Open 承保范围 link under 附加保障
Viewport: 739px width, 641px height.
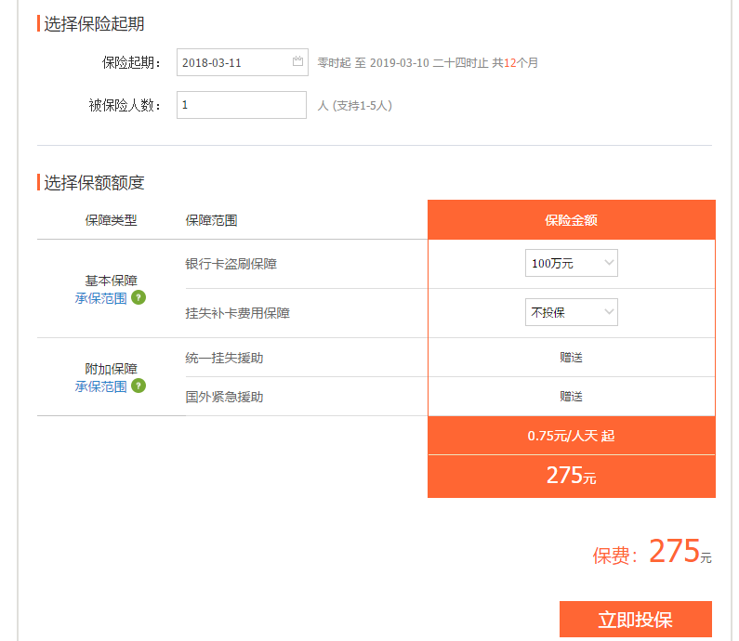[100, 386]
